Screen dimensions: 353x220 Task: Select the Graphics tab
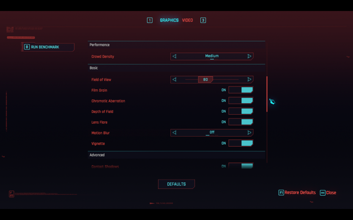169,20
